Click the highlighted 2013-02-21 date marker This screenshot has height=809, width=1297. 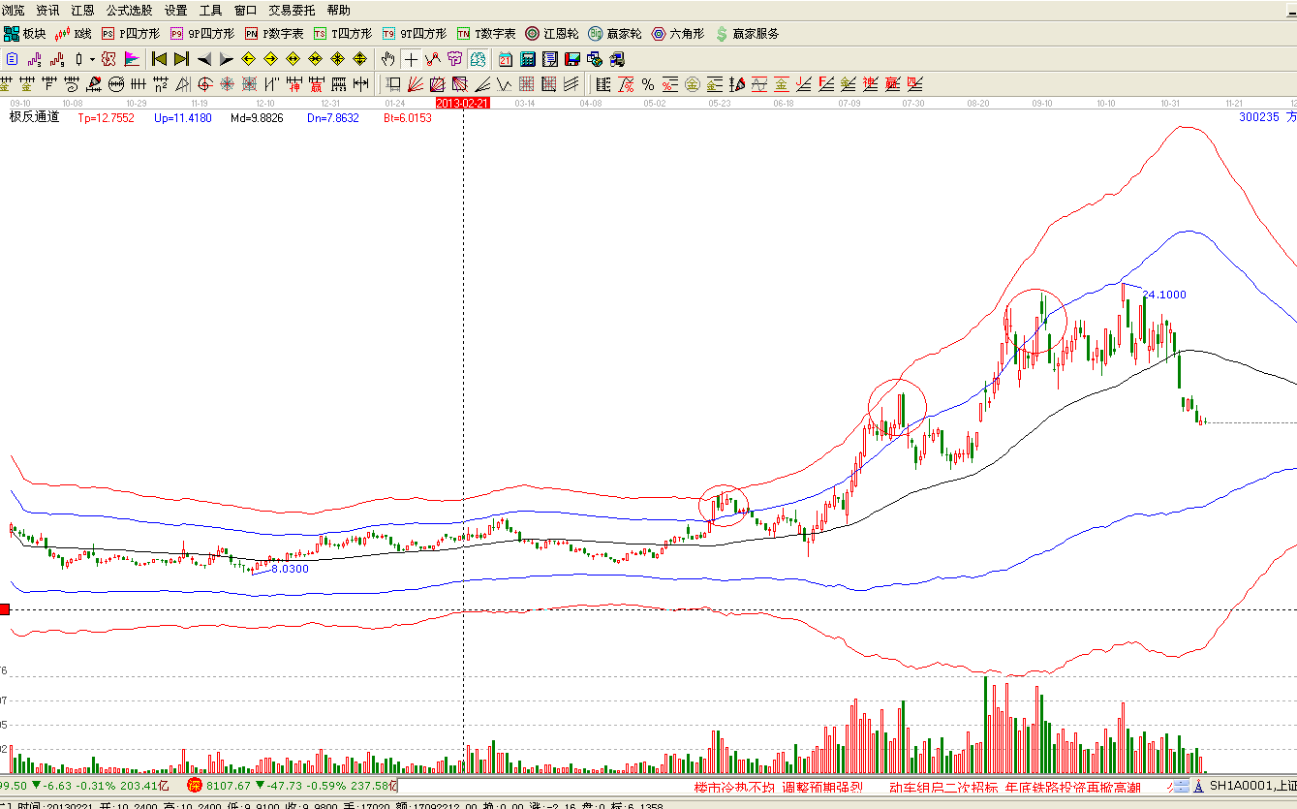463,103
